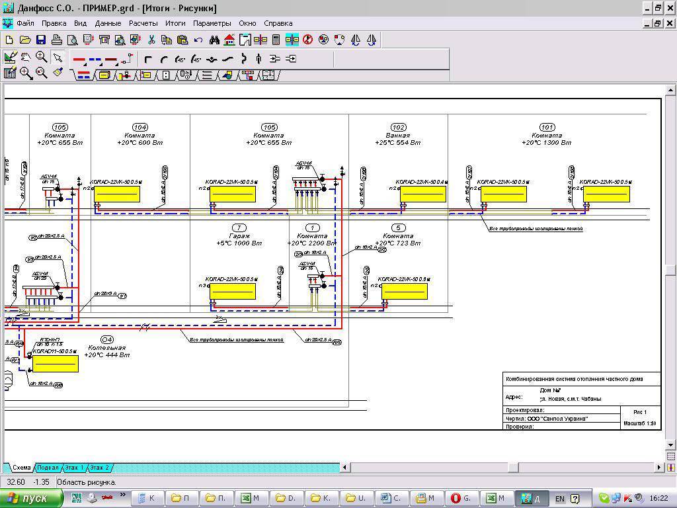Open search with the binoculars icon
Viewport: 677px width, 508px height.
[x=214, y=40]
